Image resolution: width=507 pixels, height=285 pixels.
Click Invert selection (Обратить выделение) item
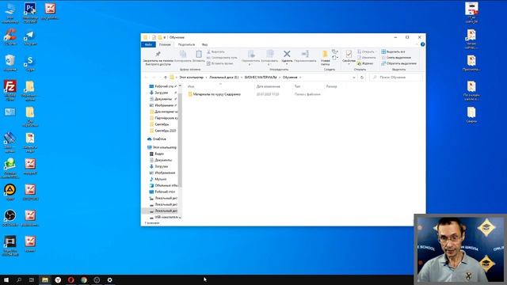(398, 63)
